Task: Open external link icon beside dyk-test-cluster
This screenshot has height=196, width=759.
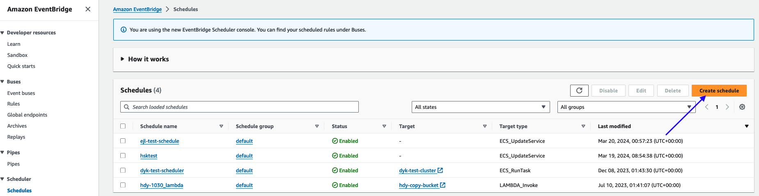Action: [440, 170]
